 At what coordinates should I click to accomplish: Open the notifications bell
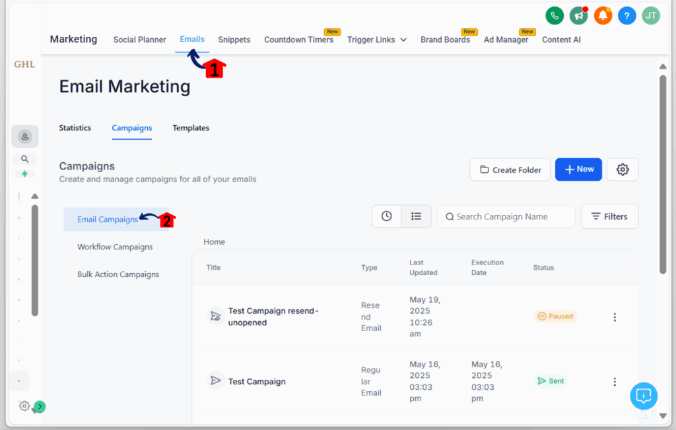coord(603,15)
